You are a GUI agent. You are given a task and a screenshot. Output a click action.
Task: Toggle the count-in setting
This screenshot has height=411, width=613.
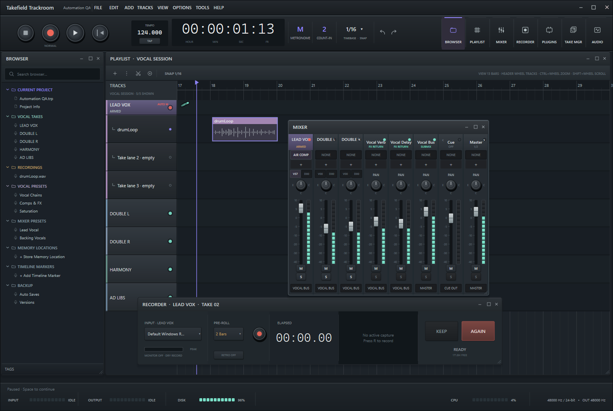[324, 33]
